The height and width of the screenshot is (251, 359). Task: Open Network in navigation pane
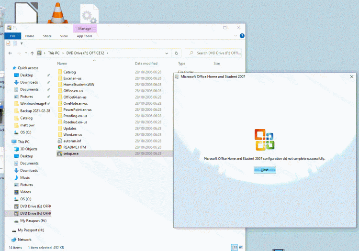(x=24, y=240)
